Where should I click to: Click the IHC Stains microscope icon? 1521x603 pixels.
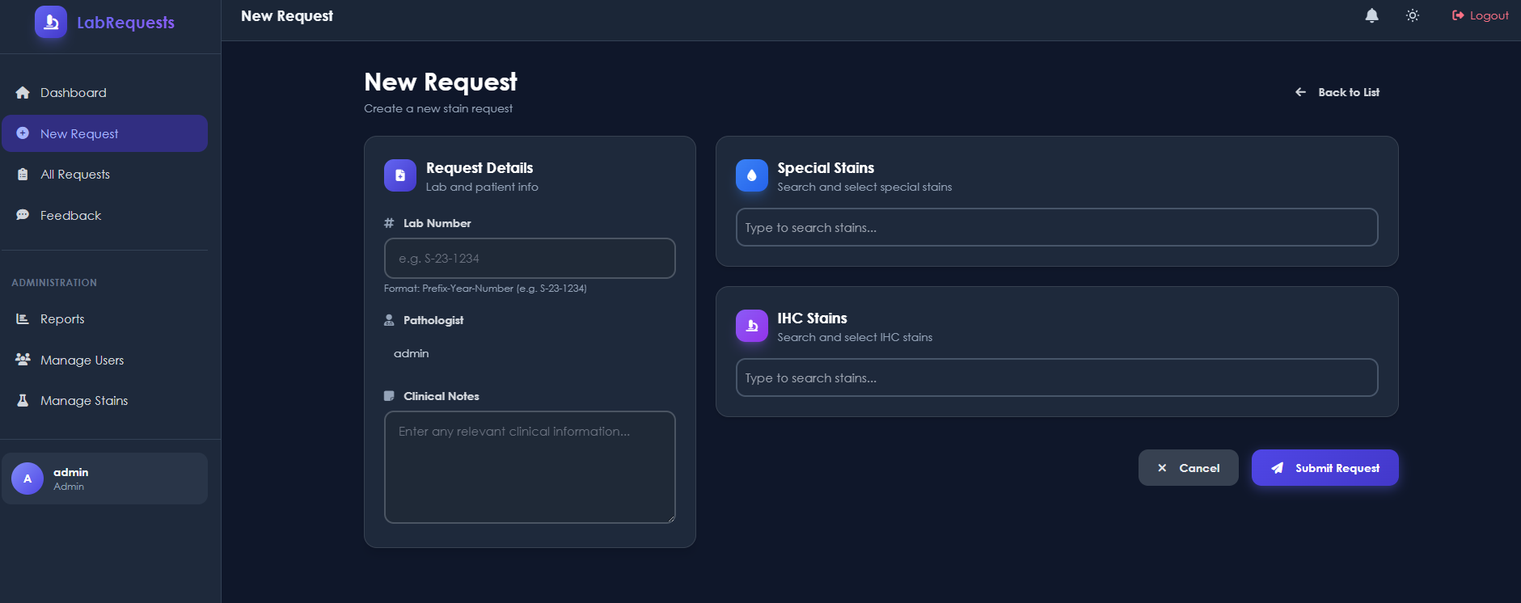click(752, 326)
